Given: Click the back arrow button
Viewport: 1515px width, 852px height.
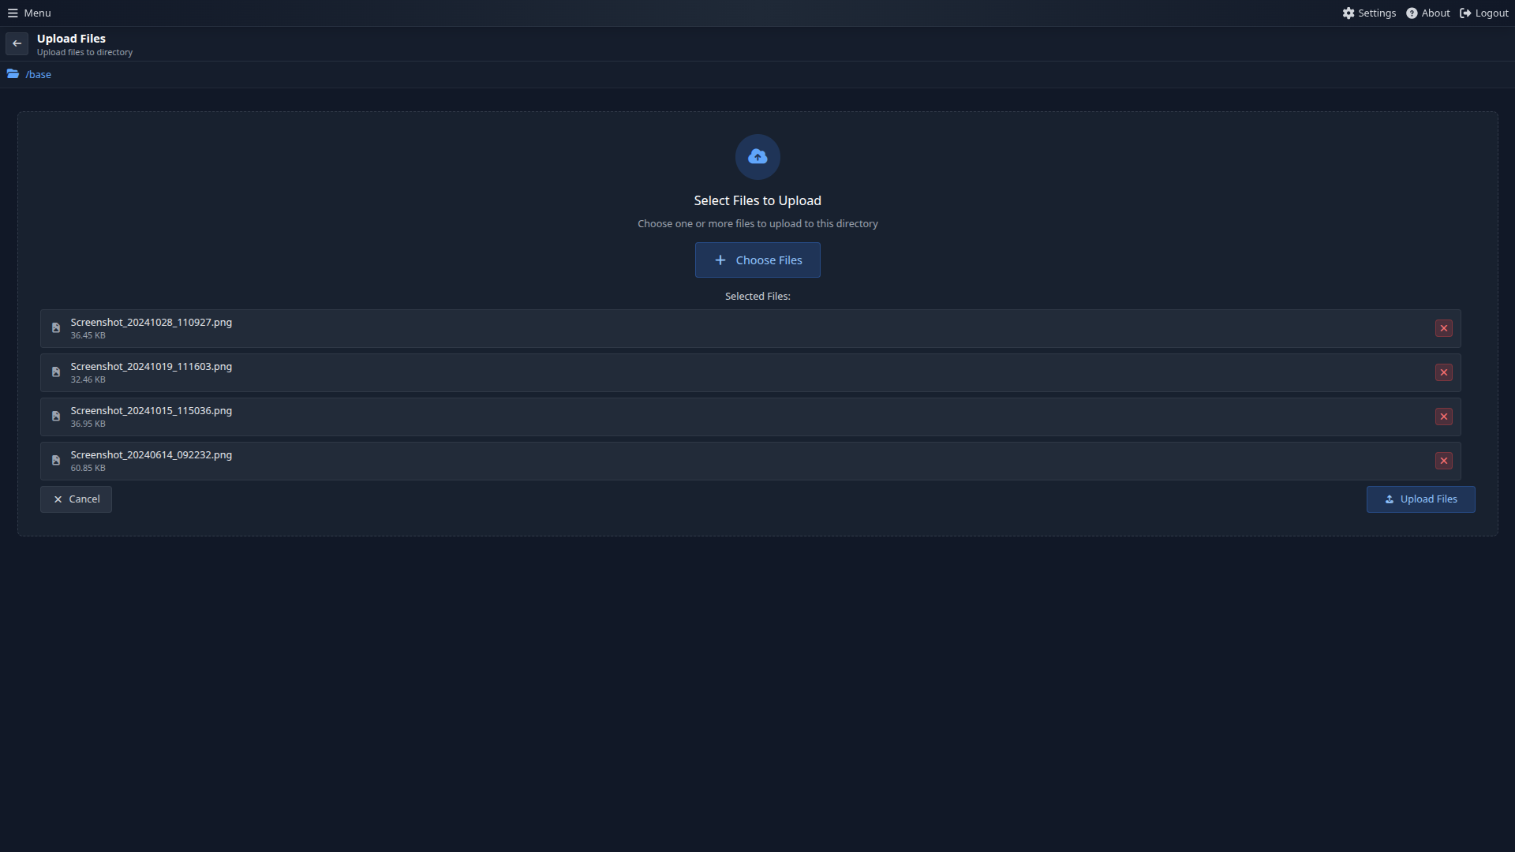Looking at the screenshot, I should coord(17,43).
